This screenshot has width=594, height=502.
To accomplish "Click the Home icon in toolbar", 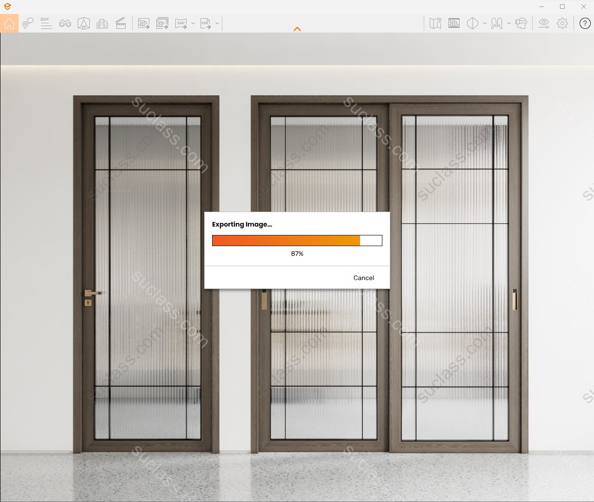I will [9, 23].
